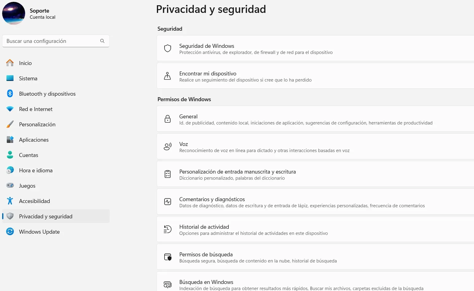Open Hora e idioma settings
Viewport: 474px width, 291px height.
tap(36, 170)
